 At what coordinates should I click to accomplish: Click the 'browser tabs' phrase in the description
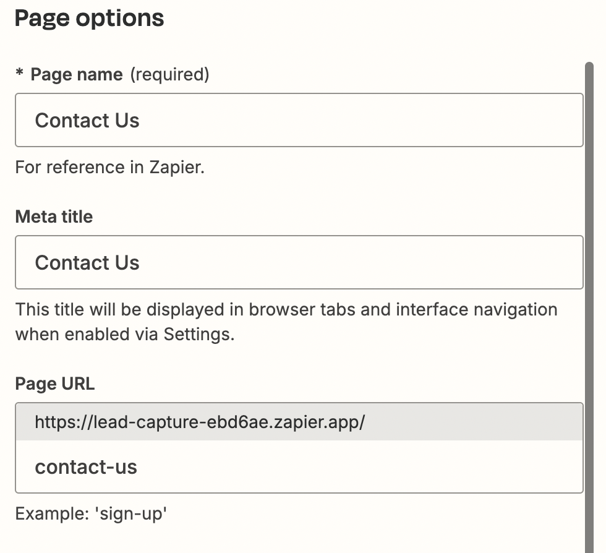(302, 309)
